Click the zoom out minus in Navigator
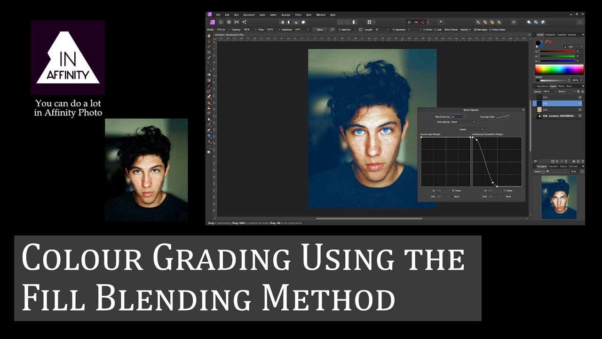The image size is (602, 339). 543,171
